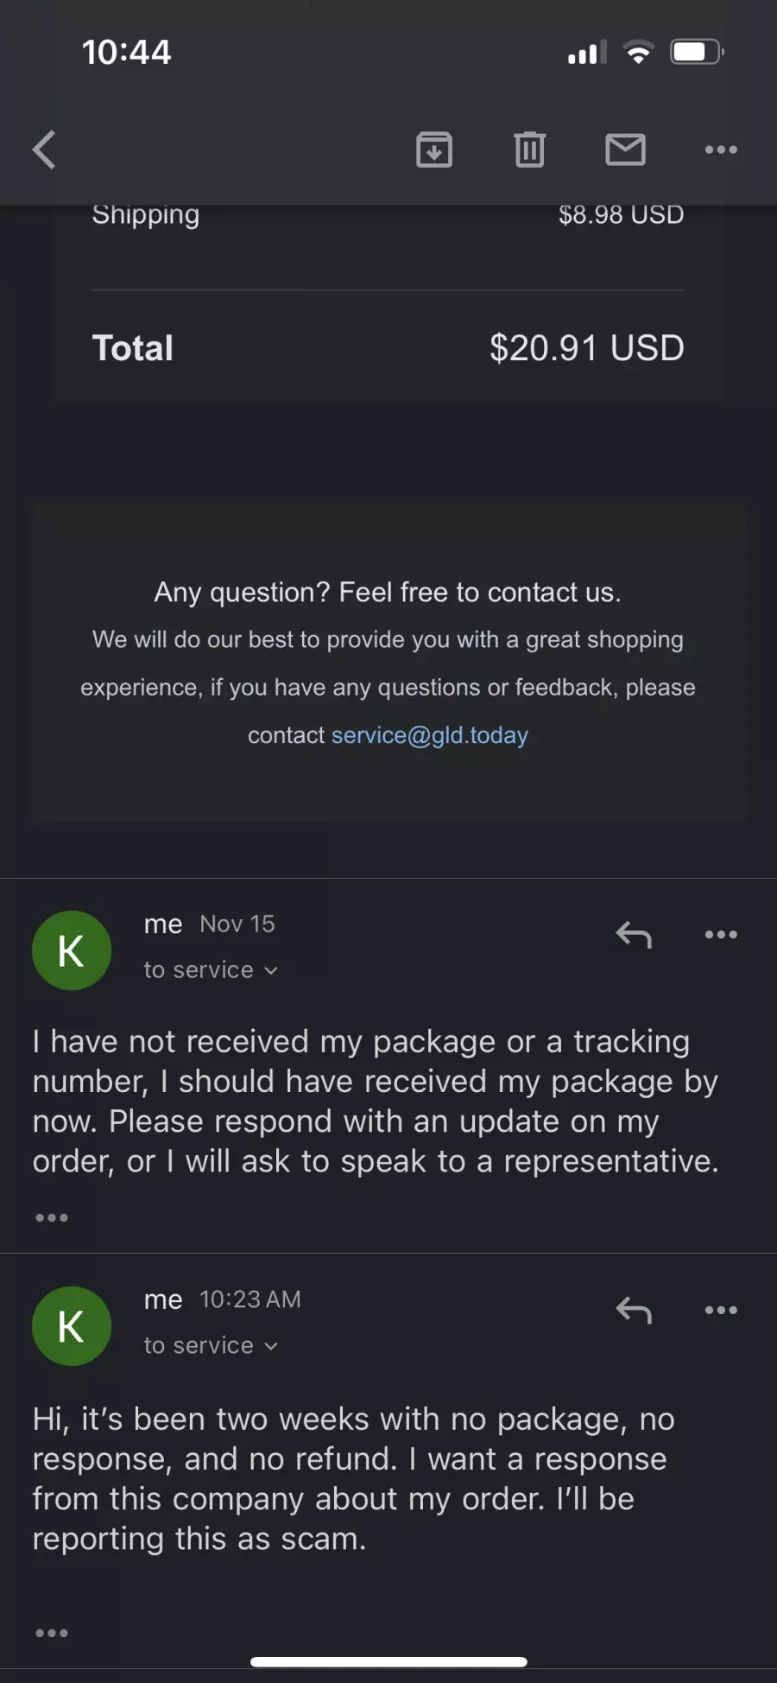The height and width of the screenshot is (1683, 777).
Task: Tap the sender name on Nov 15 message
Action: pyautogui.click(x=163, y=924)
